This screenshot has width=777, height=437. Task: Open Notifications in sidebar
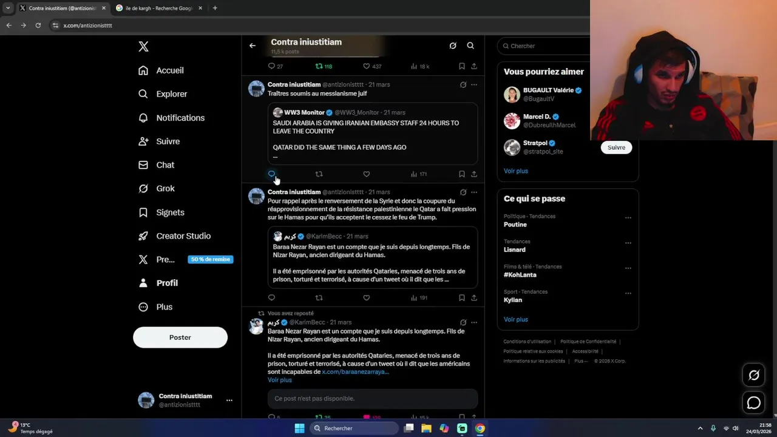(x=171, y=118)
